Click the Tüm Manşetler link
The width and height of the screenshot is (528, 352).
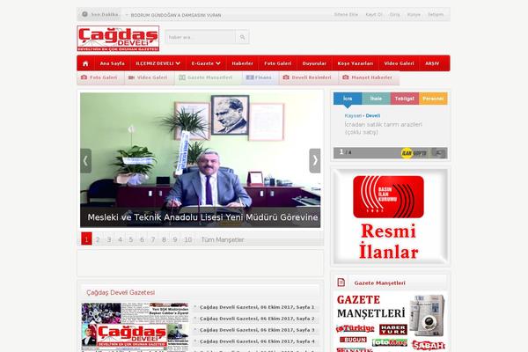click(x=223, y=239)
